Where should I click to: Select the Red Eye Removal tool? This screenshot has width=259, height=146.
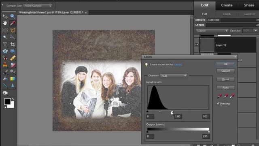point(5,58)
